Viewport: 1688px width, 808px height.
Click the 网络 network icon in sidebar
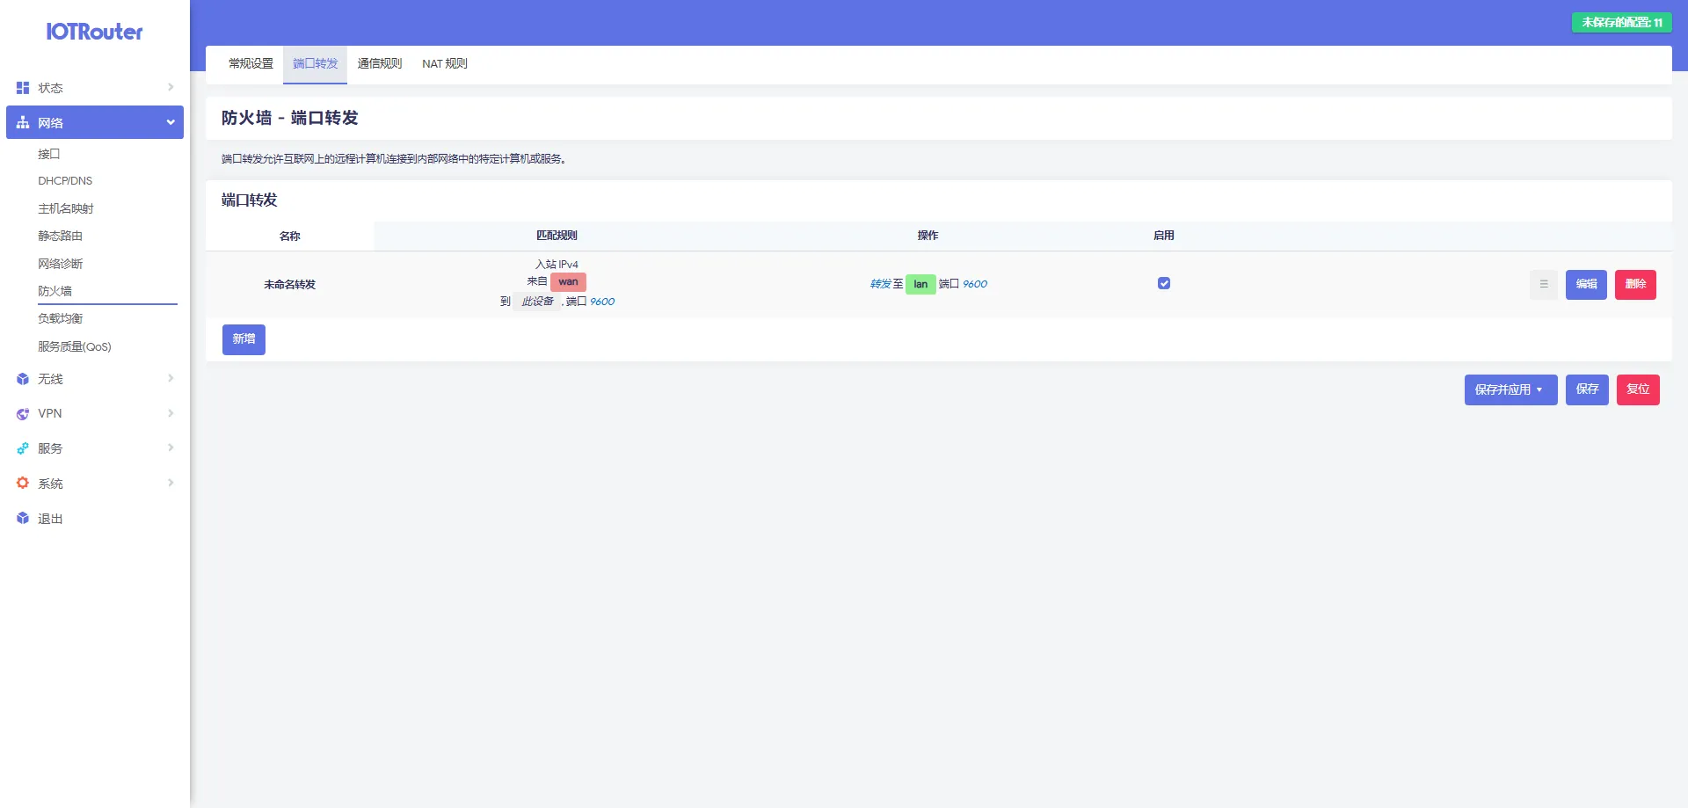click(x=23, y=123)
